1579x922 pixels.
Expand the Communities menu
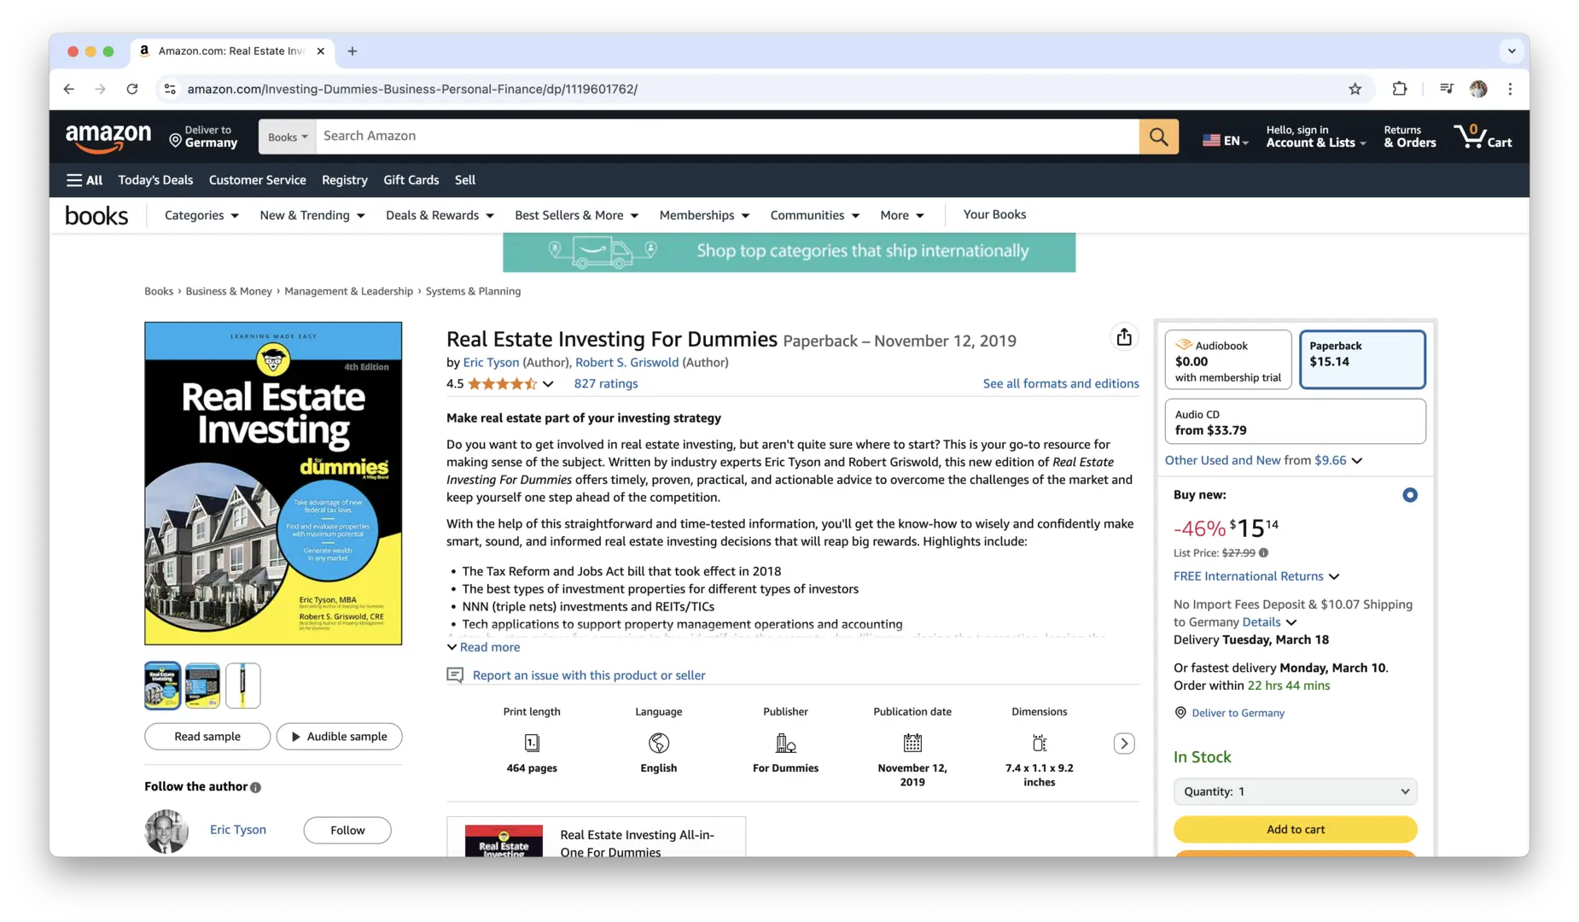point(814,215)
